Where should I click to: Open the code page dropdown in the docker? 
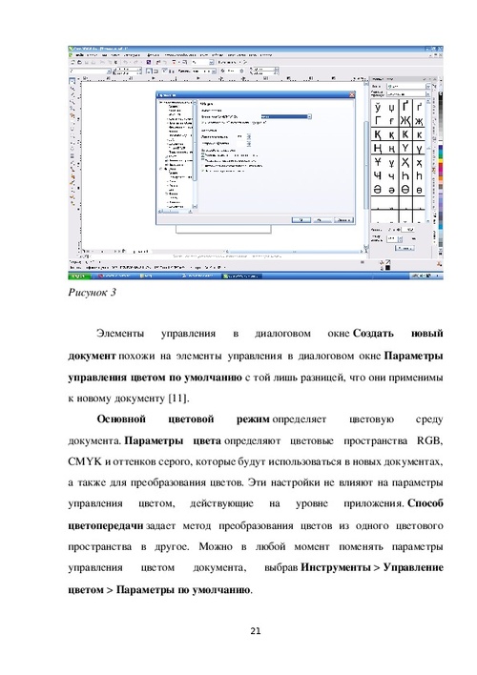point(407,93)
